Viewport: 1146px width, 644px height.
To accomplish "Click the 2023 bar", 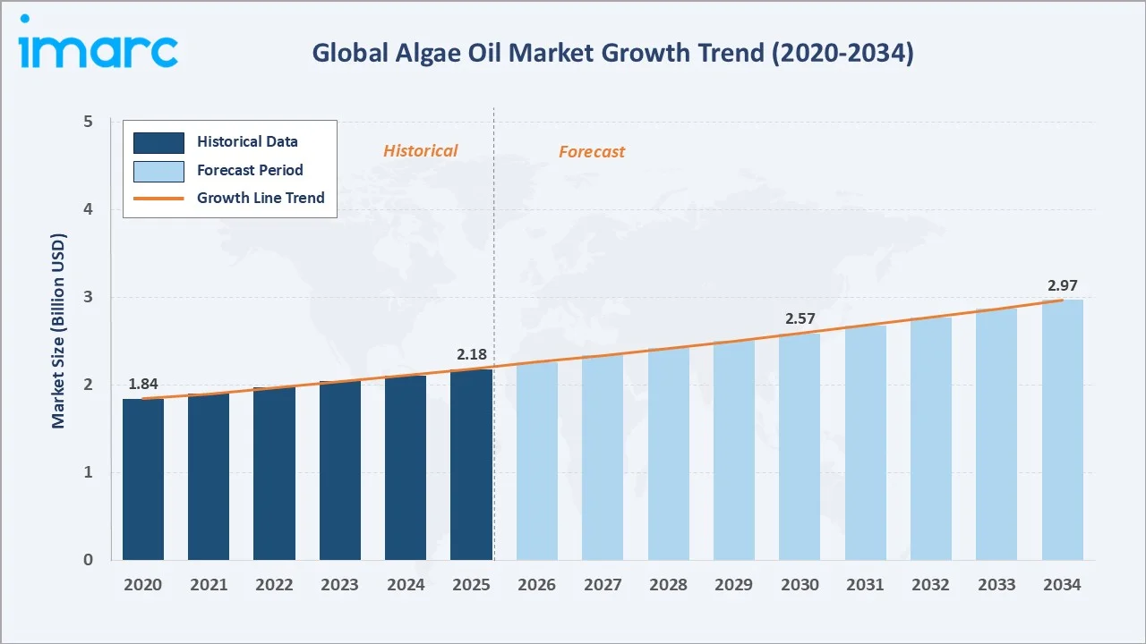I will tap(340, 470).
